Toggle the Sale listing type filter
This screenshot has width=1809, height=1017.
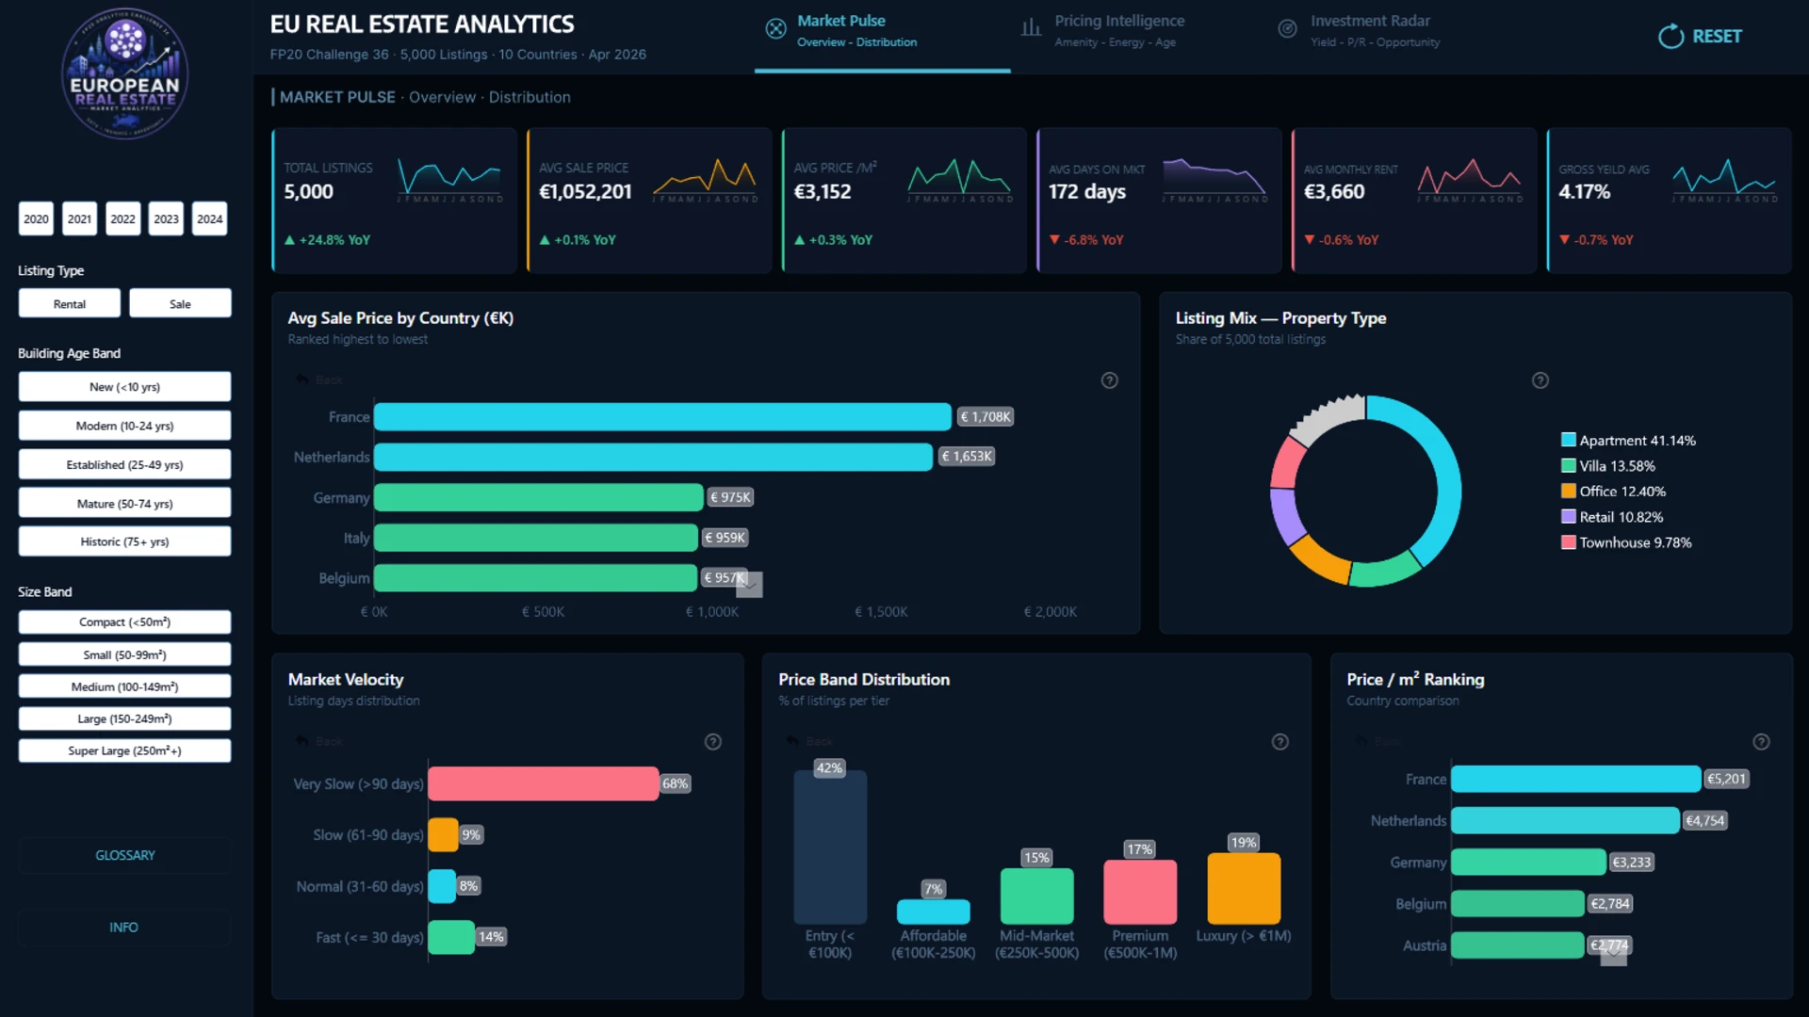(x=180, y=304)
